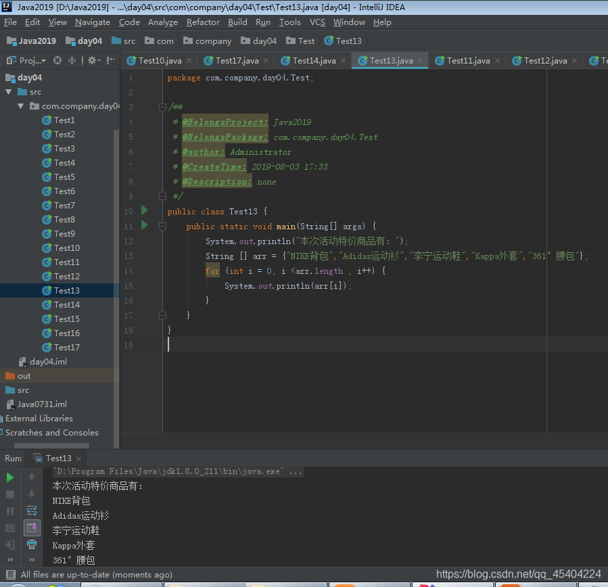Hide the Project tool window
608x587 pixels.
(111, 60)
